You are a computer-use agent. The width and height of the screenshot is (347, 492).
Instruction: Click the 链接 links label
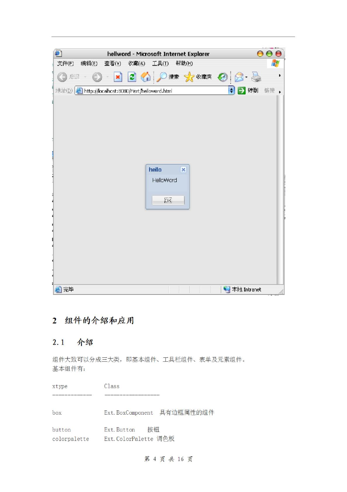coord(269,91)
